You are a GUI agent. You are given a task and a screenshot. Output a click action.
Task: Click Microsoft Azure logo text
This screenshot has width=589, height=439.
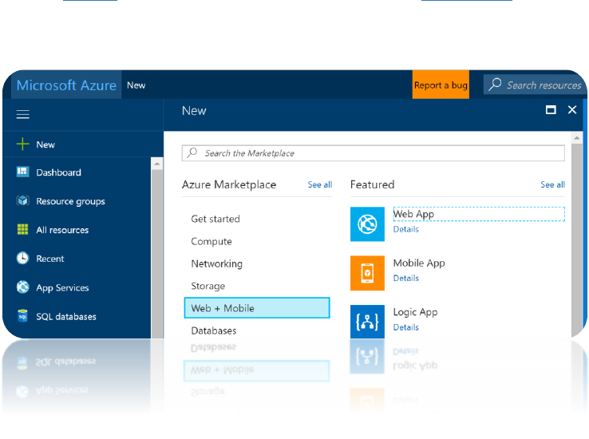tap(66, 85)
